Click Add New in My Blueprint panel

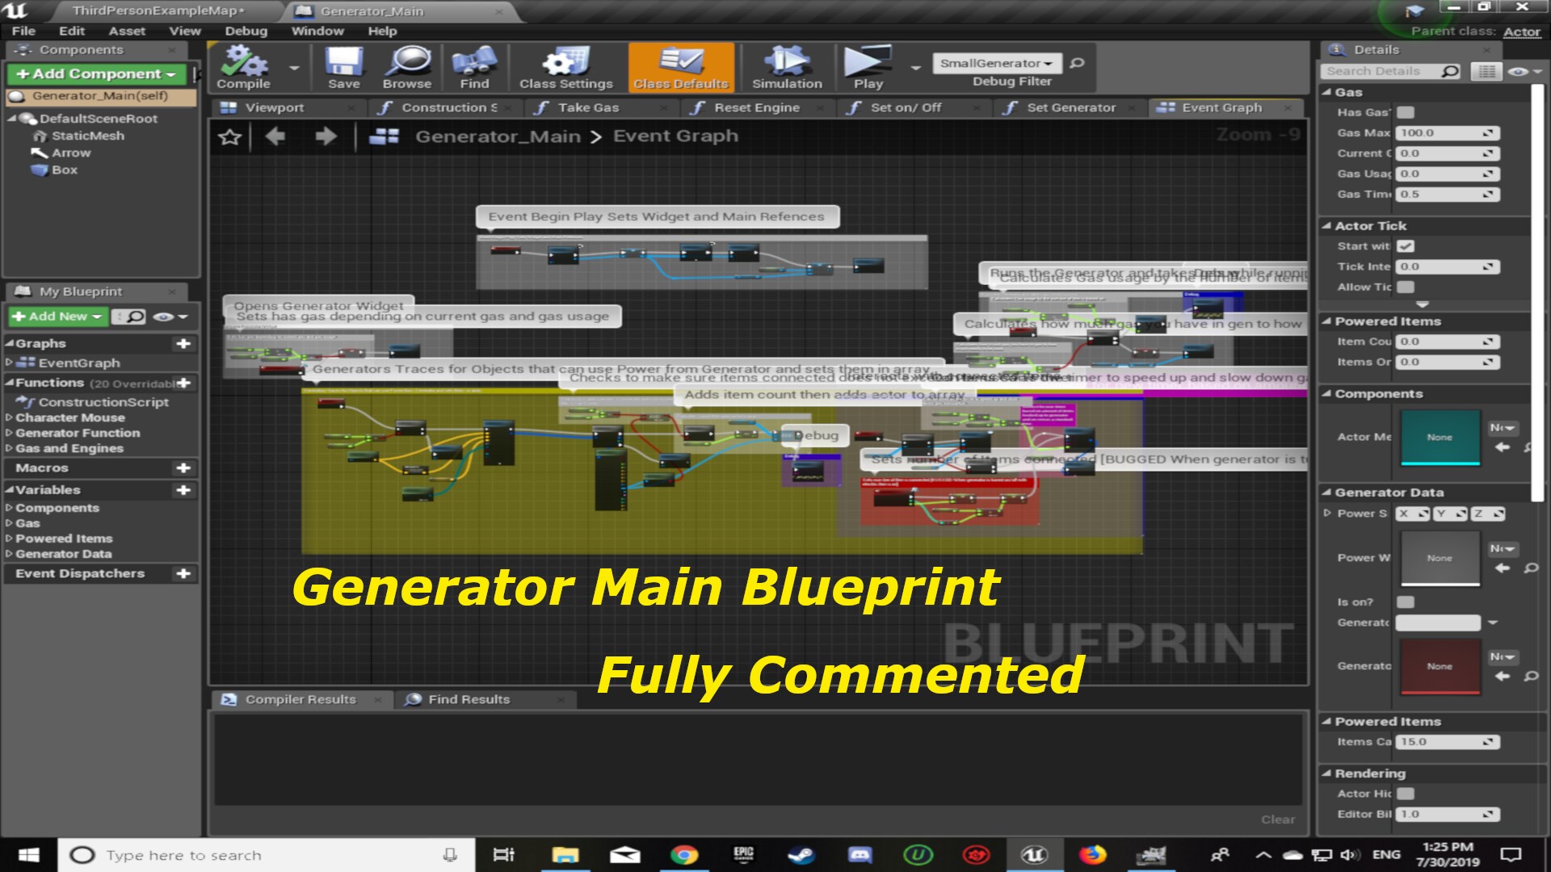55,317
